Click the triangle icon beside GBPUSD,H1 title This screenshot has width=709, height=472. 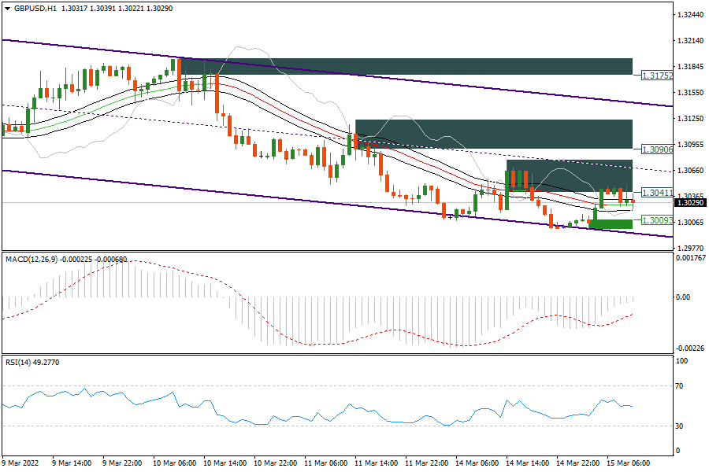[x=6, y=8]
